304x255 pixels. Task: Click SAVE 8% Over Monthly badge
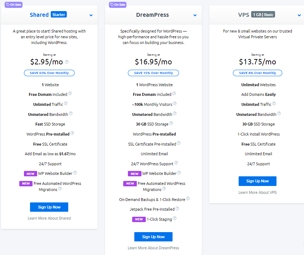258,73
